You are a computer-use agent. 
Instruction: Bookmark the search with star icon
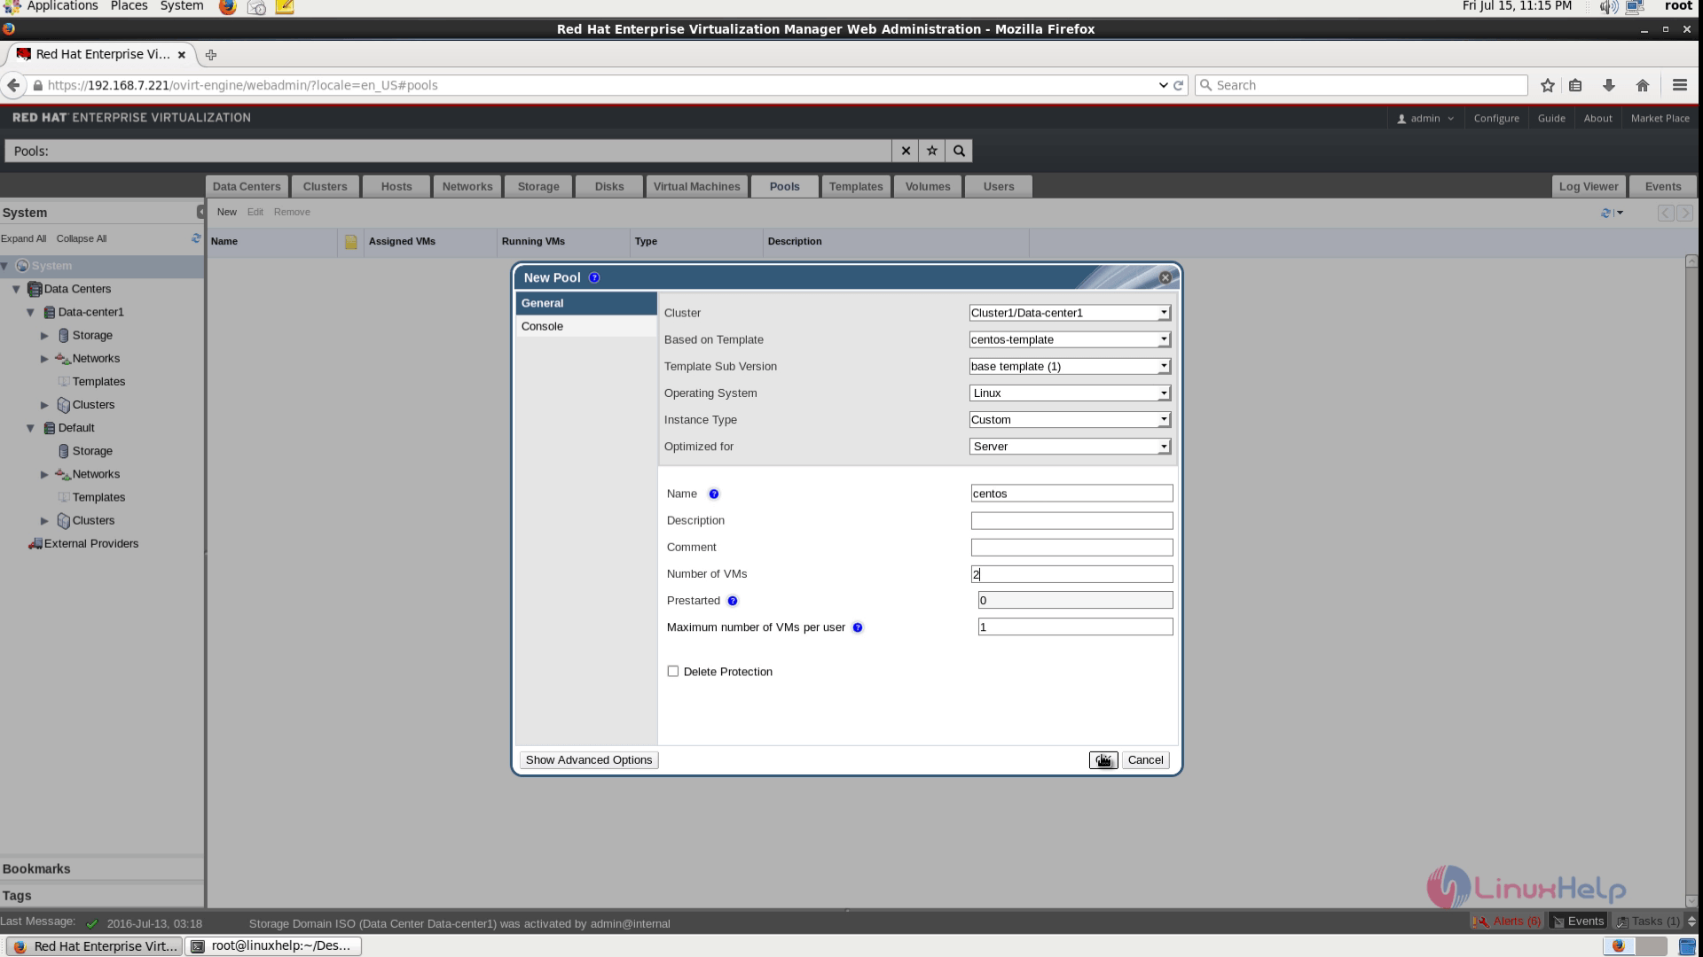(x=932, y=151)
